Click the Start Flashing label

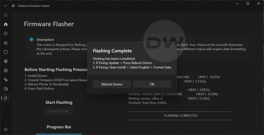pyautogui.click(x=59, y=102)
